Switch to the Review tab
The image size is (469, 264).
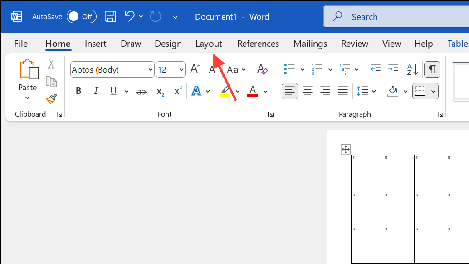click(x=354, y=44)
